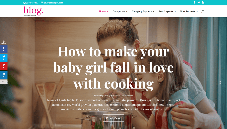The width and height of the screenshot is (227, 129).
Task: Share on Pinterest from side share bar
Action: pyautogui.click(x=4, y=66)
